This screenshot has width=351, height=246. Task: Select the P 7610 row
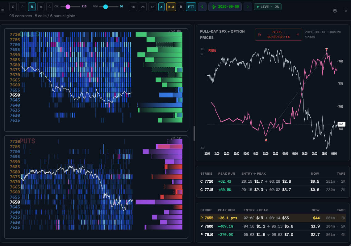pyautogui.click(x=273, y=234)
